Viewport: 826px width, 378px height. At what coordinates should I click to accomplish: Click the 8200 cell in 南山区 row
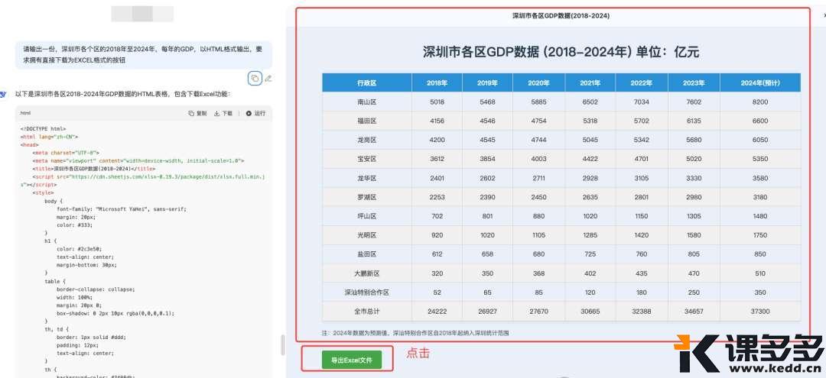click(x=760, y=102)
